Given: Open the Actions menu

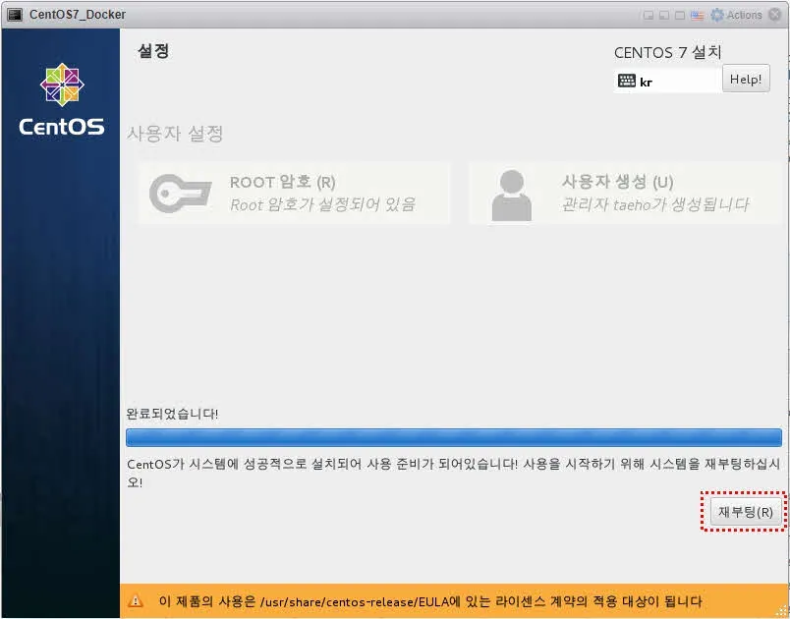Looking at the screenshot, I should coord(744,15).
